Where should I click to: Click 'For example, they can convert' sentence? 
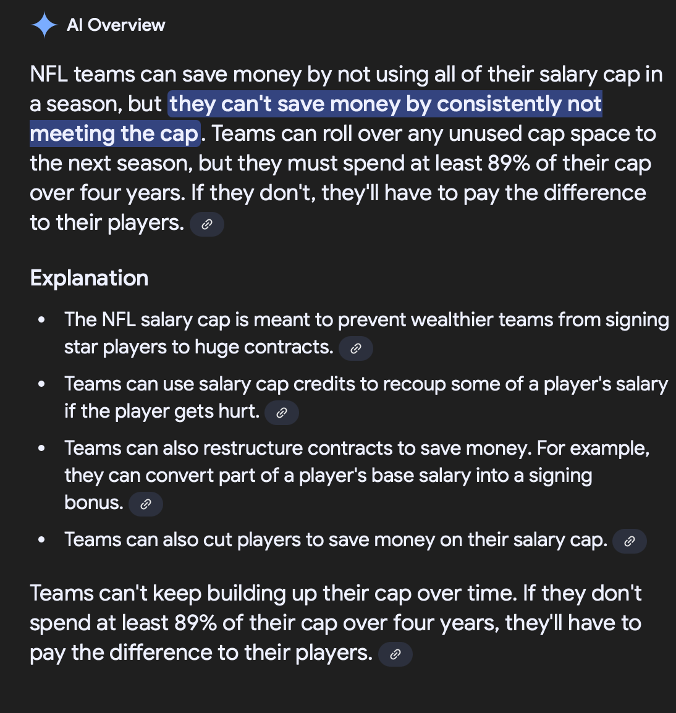coord(327,476)
